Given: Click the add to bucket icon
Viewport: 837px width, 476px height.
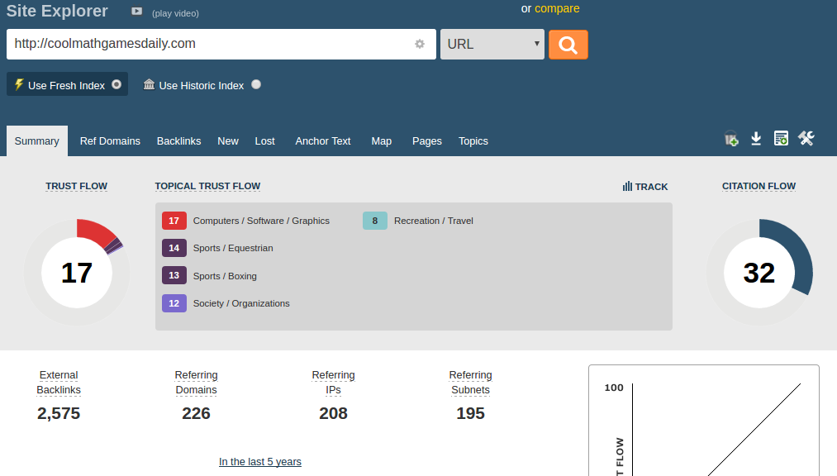Looking at the screenshot, I should tap(731, 139).
